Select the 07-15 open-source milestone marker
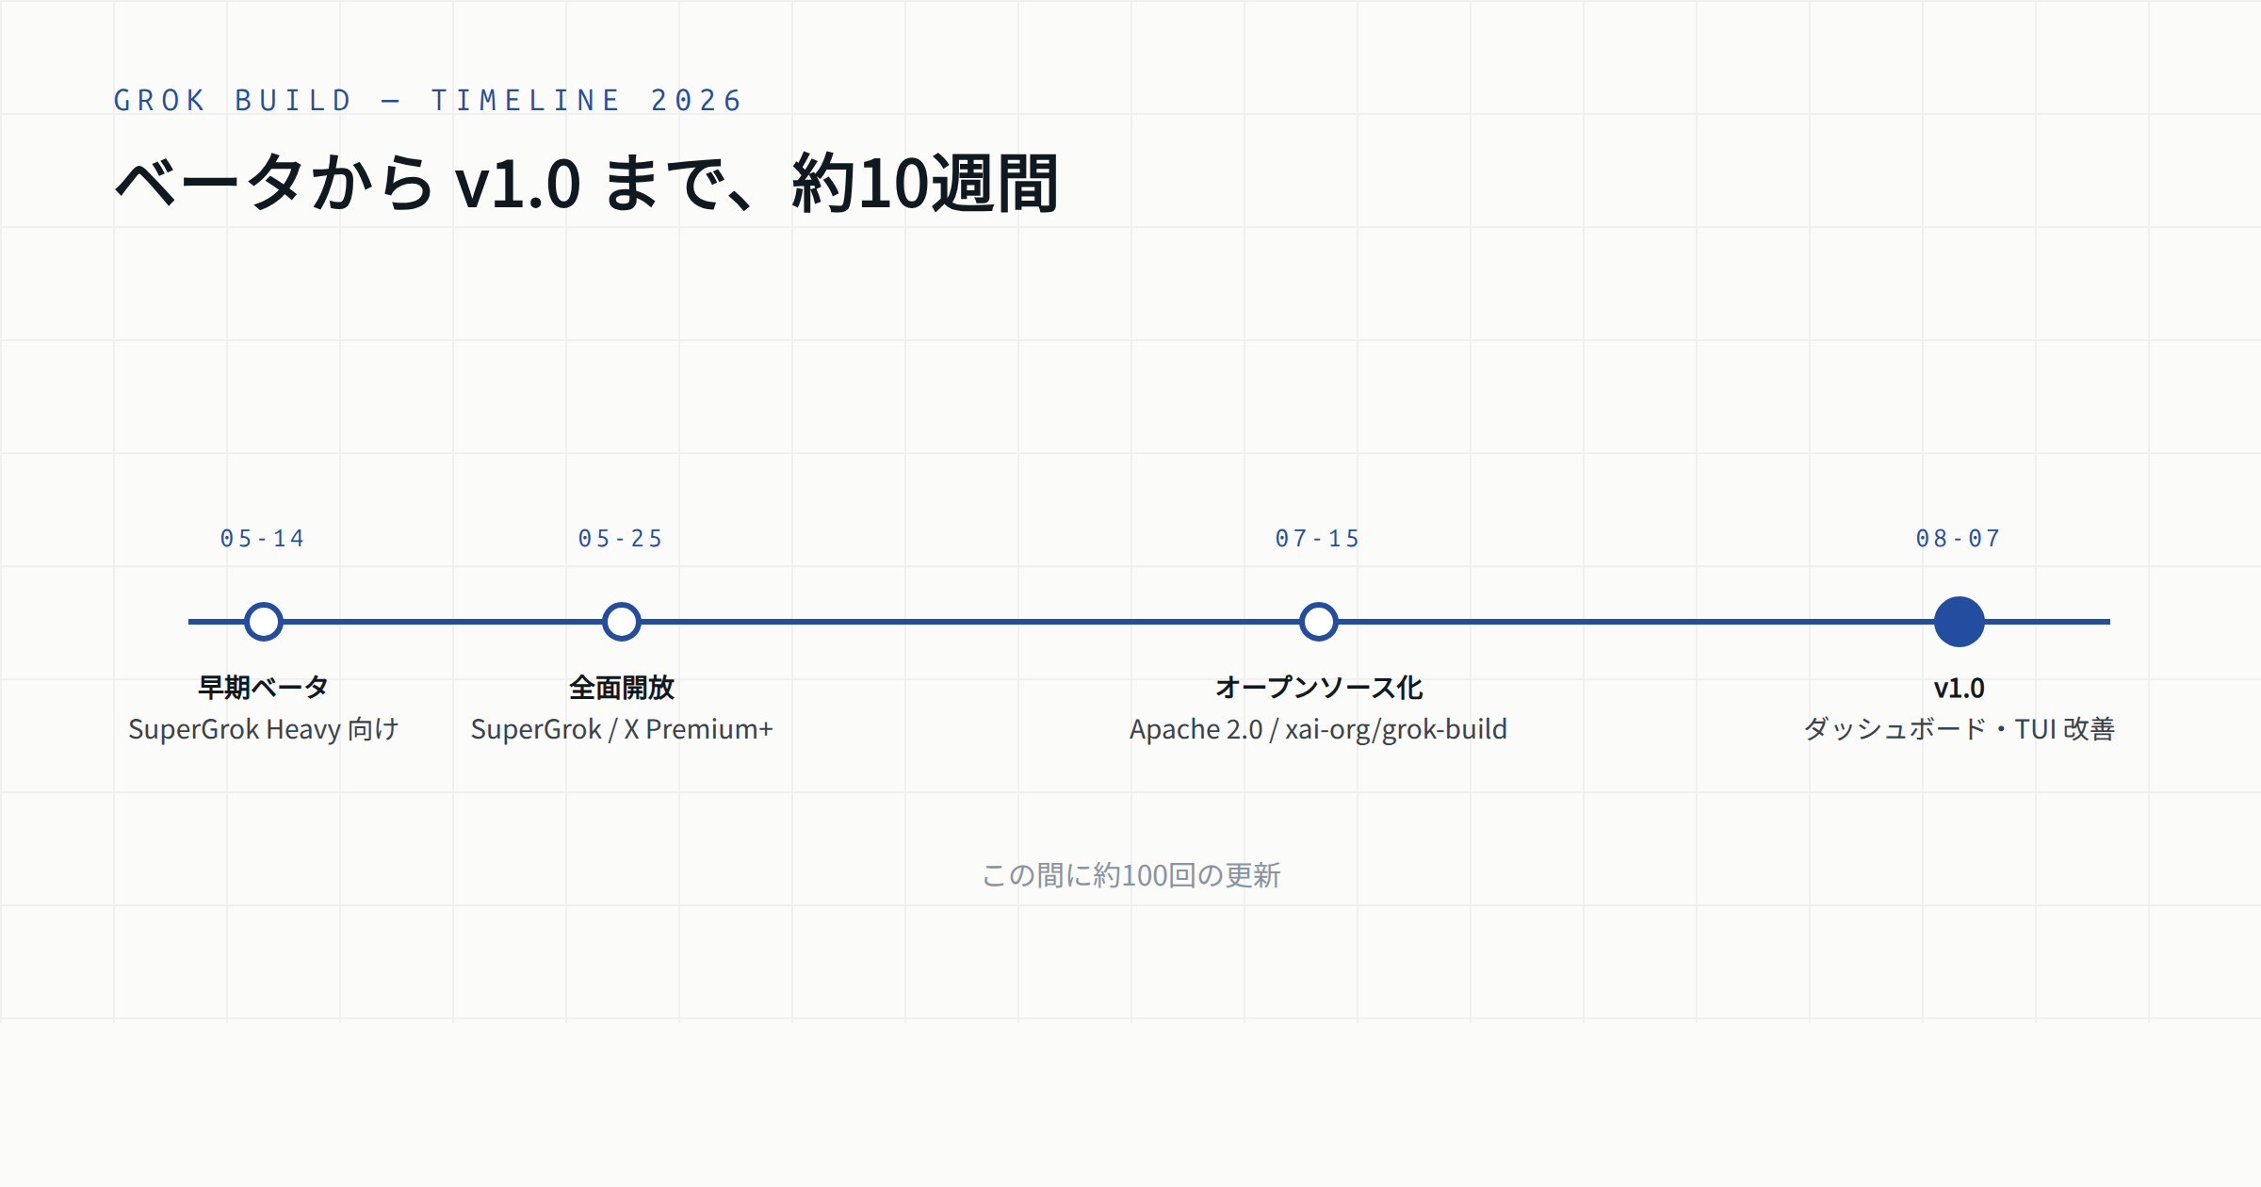This screenshot has width=2261, height=1187. pyautogui.click(x=1319, y=622)
